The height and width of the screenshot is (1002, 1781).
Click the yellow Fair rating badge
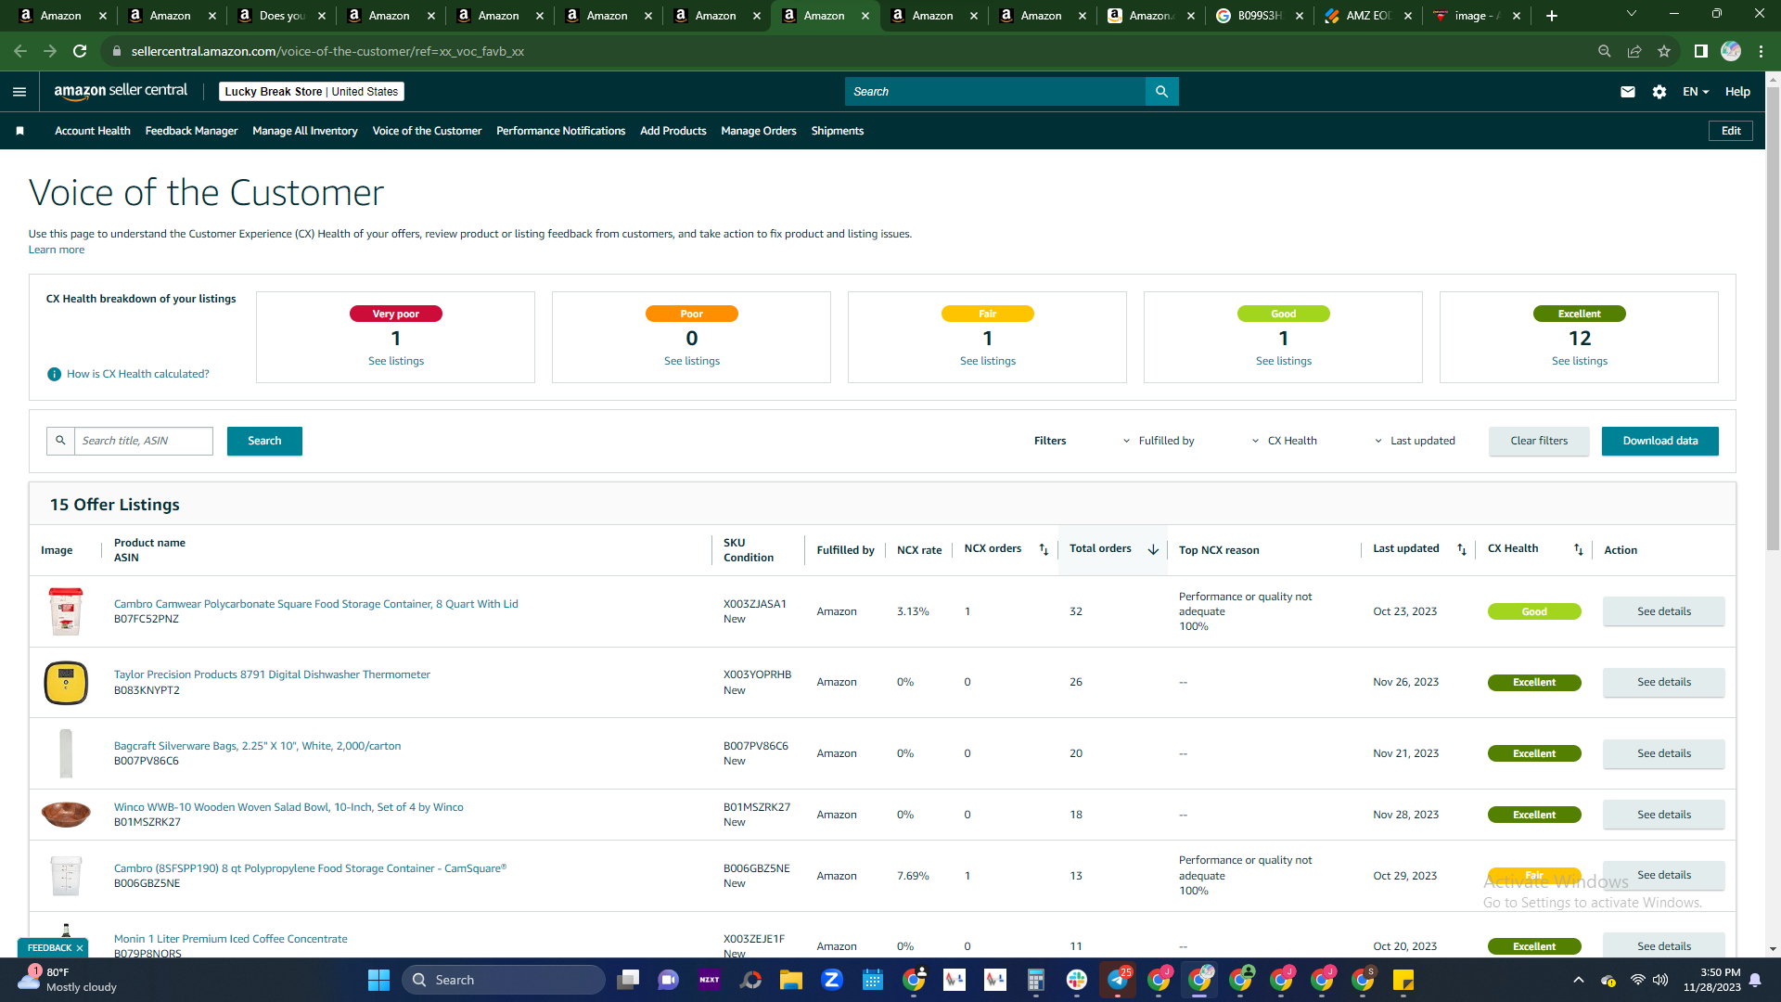point(988,314)
